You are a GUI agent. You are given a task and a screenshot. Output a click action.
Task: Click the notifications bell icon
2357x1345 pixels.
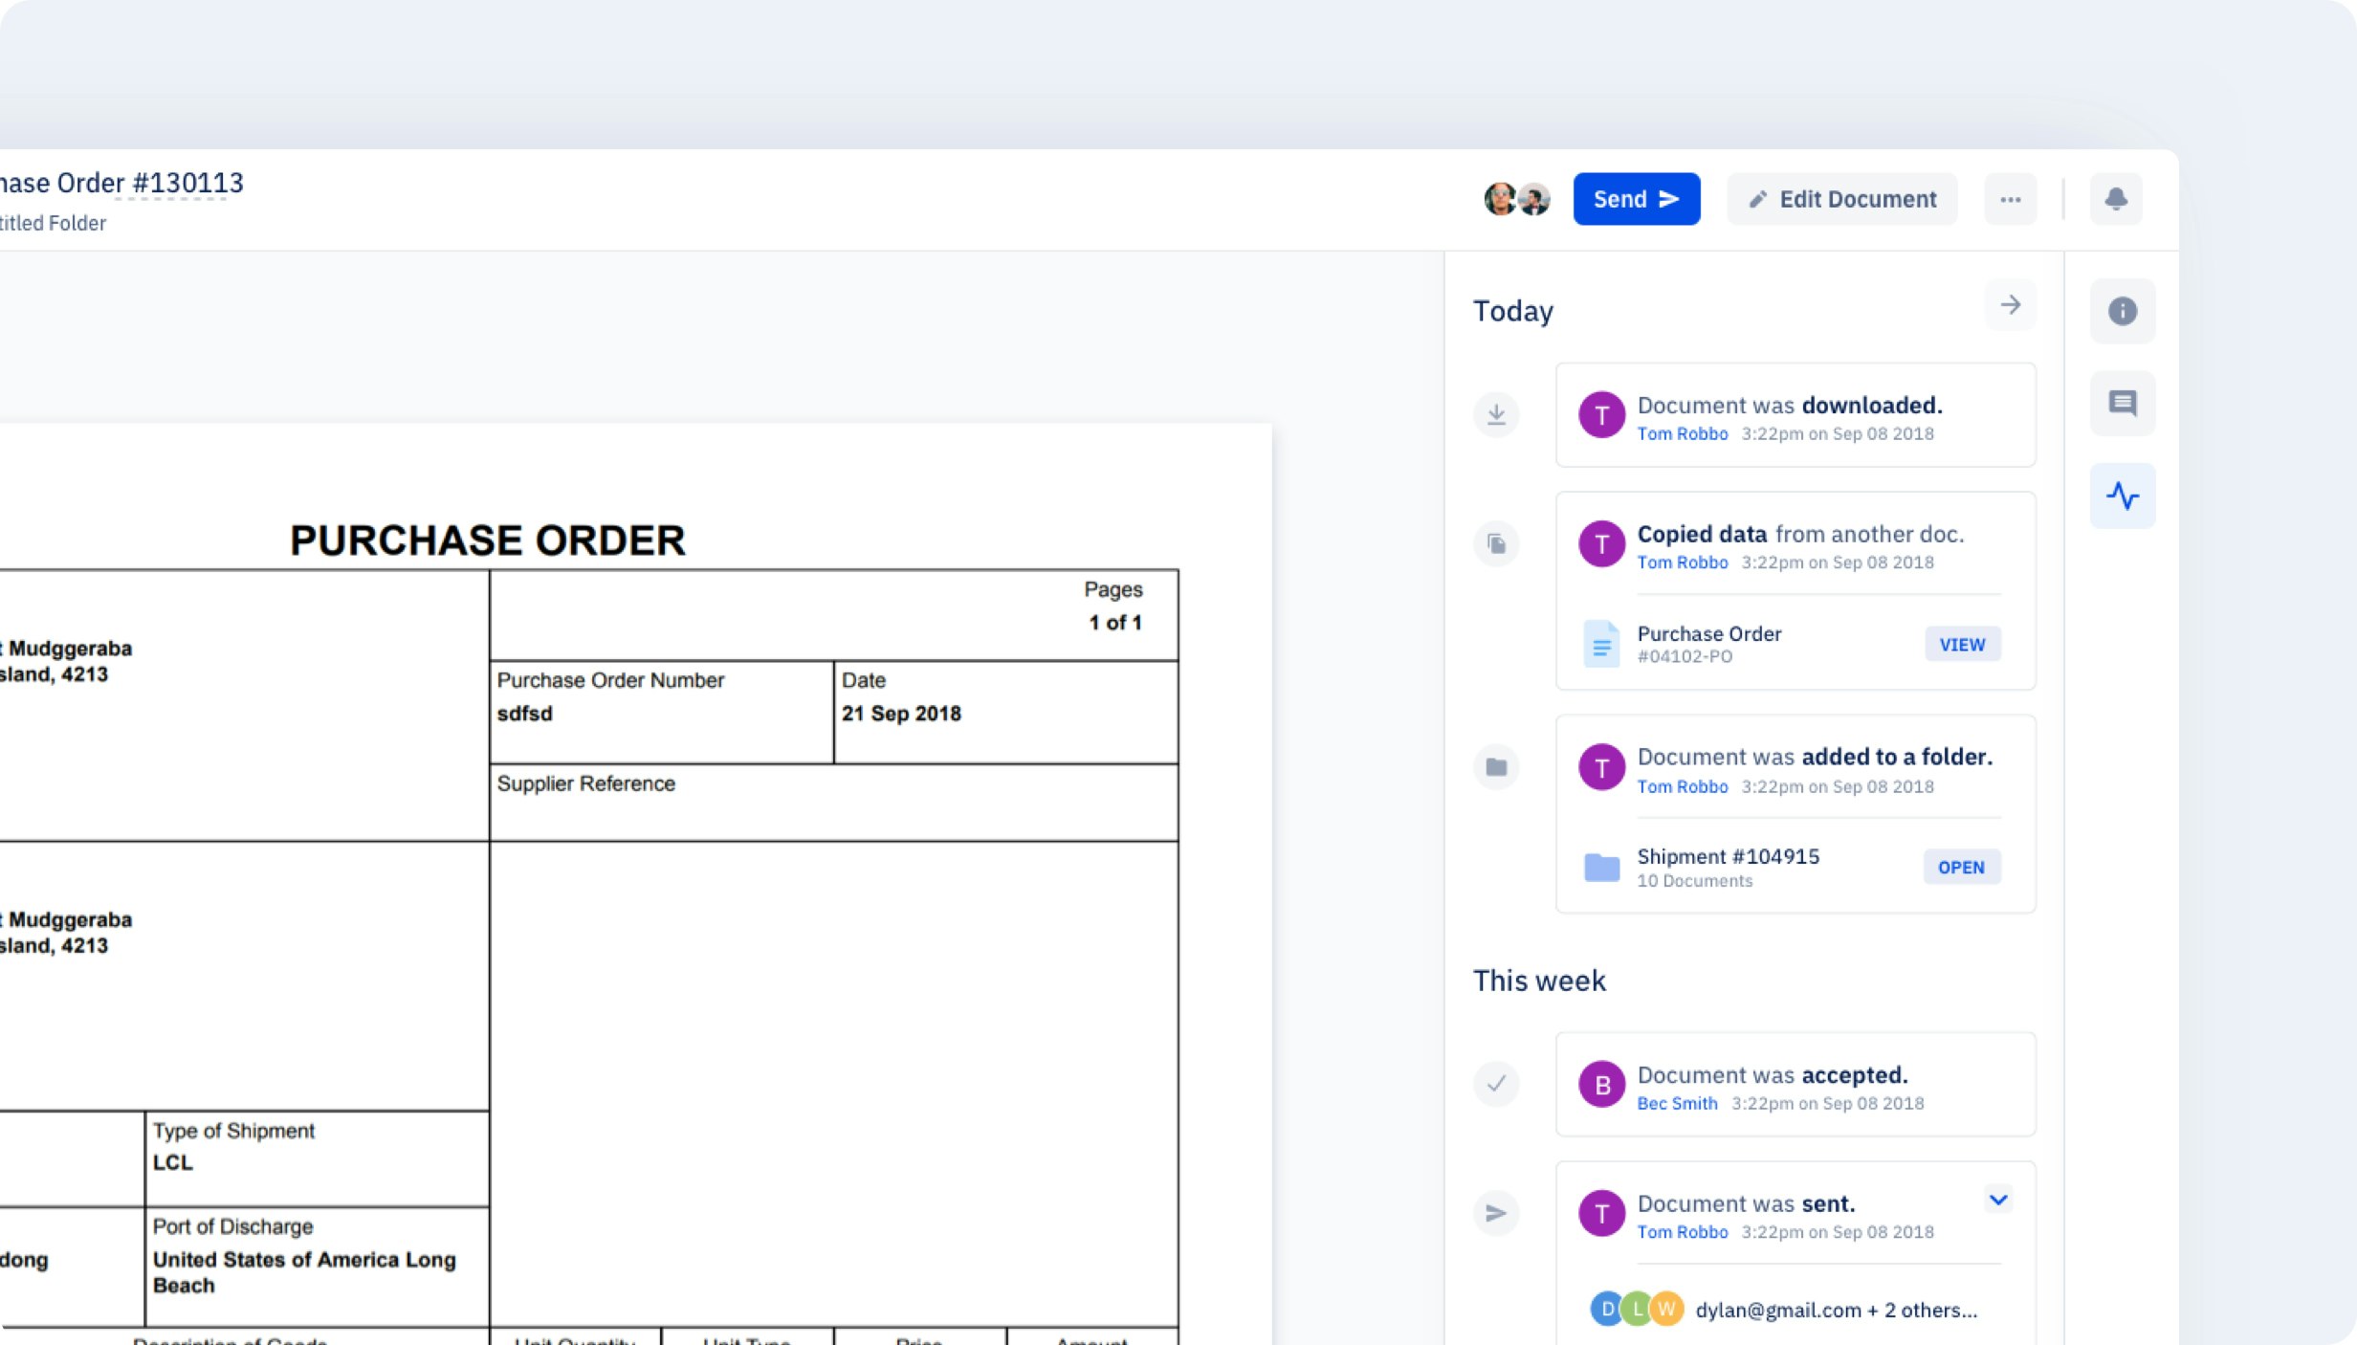[x=2116, y=199]
